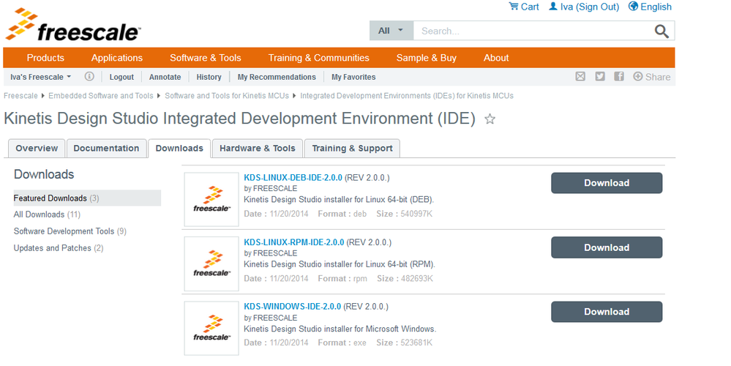Mark page as favorite with star icon
Image resolution: width=731 pixels, height=366 pixels.
click(490, 119)
